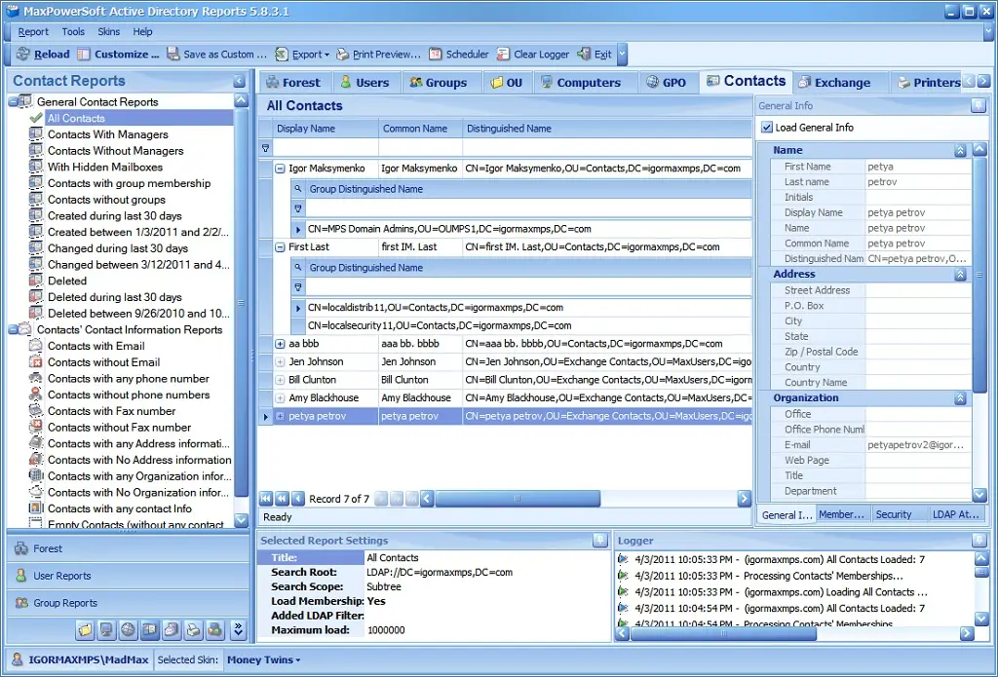
Task: Open the Report menu
Action: 33,32
